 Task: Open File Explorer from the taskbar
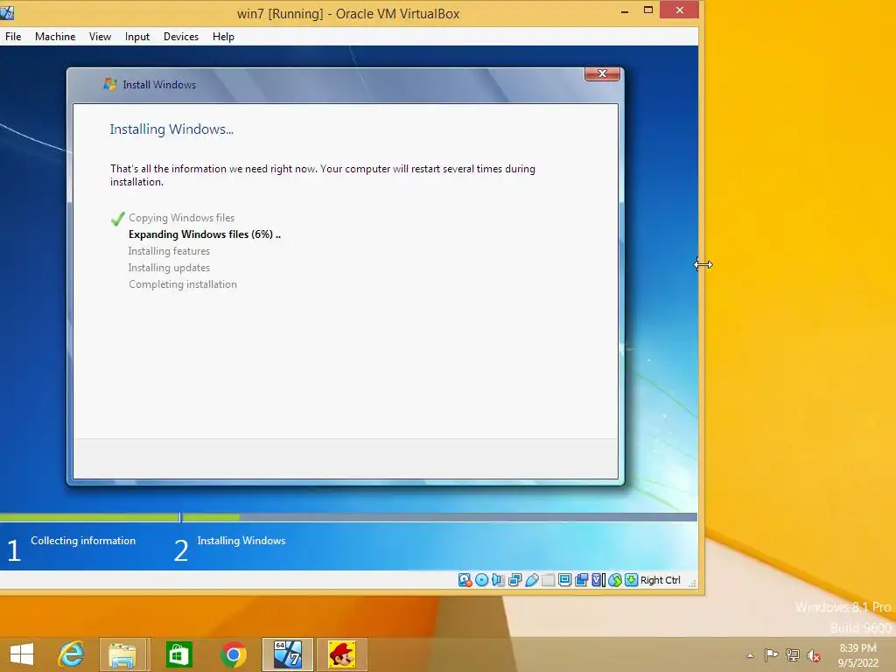pyautogui.click(x=122, y=654)
